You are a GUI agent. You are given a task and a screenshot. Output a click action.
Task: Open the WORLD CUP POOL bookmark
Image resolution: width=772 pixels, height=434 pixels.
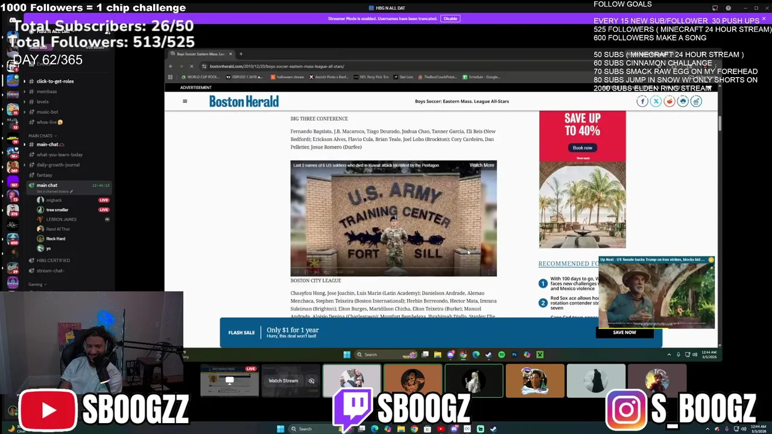click(201, 77)
